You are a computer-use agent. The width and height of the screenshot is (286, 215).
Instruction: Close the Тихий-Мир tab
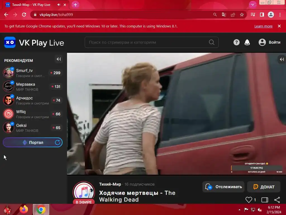65,5
